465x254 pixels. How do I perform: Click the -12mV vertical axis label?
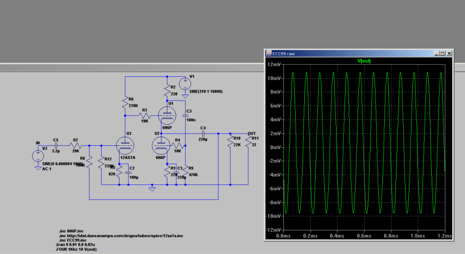[273, 229]
